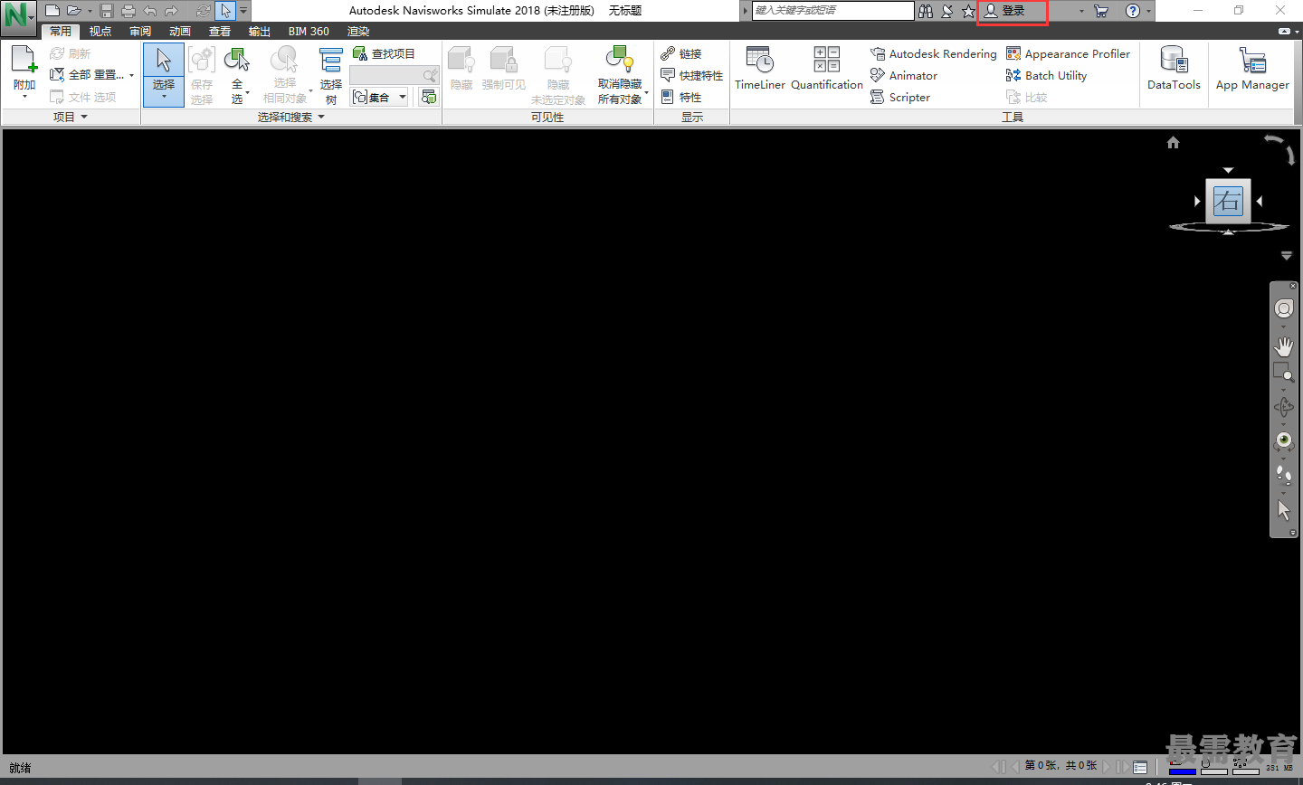Click the Redo arrow in quick access toolbar
The image size is (1303, 785).
coord(171,11)
